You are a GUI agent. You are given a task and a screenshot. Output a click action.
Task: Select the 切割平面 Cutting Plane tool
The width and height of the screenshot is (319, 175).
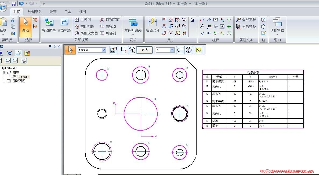pos(110,20)
